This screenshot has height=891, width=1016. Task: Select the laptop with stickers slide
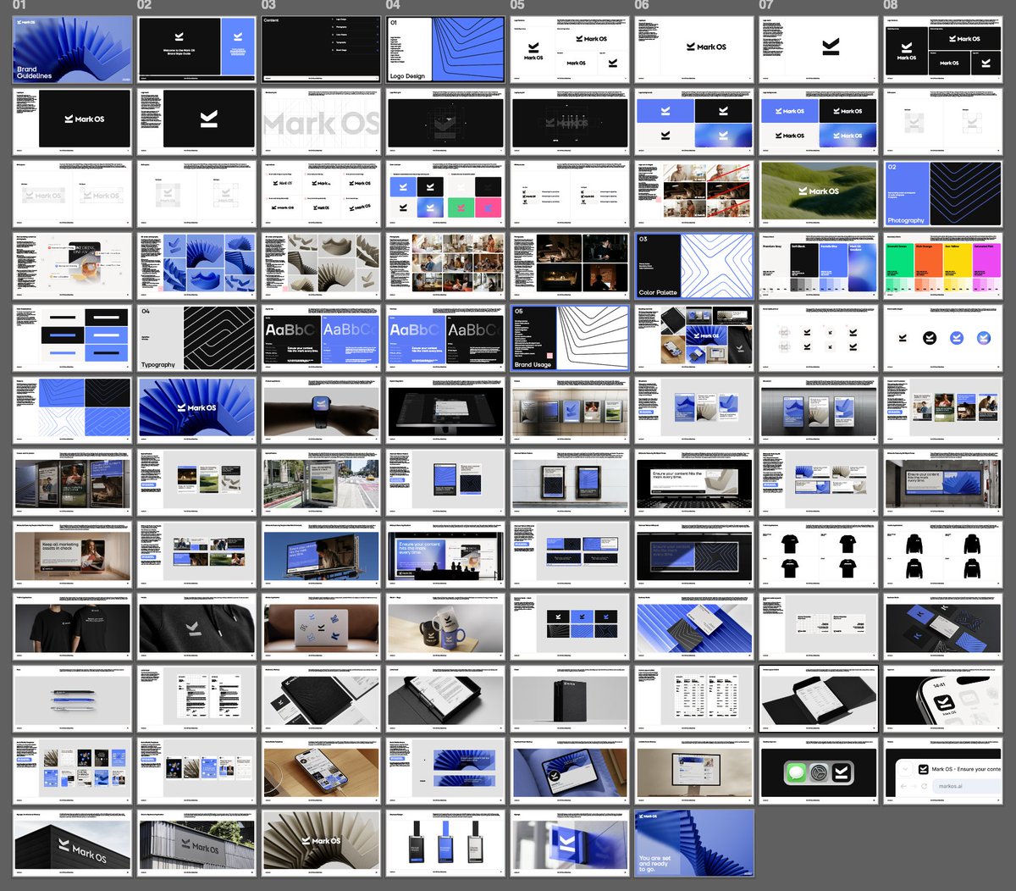pyautogui.click(x=321, y=626)
